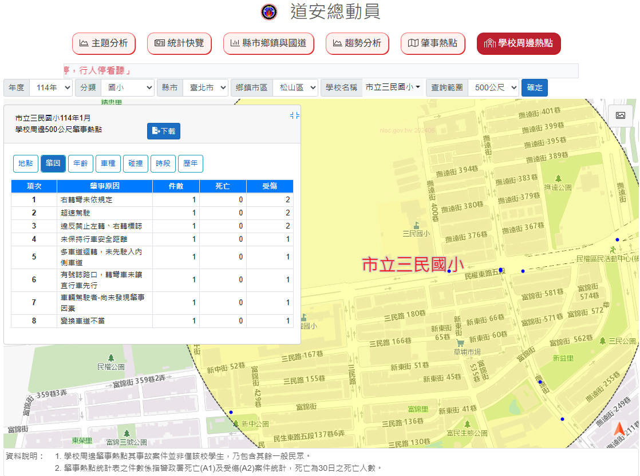640x476 pixels.
Task: Click the 三民國小 school marker icon
Action: coord(416,225)
